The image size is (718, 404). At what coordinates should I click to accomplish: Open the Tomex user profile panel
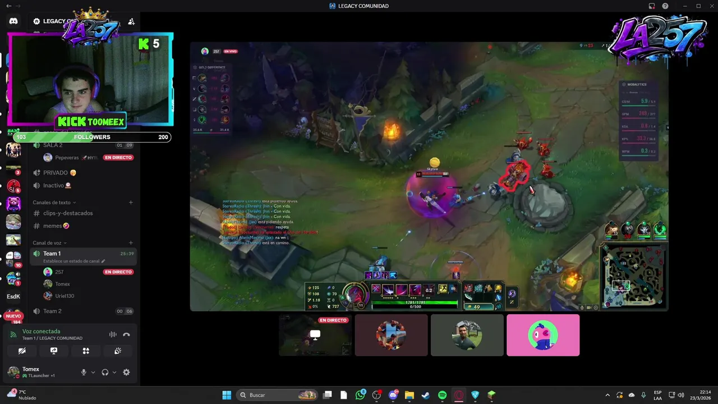tap(40, 372)
